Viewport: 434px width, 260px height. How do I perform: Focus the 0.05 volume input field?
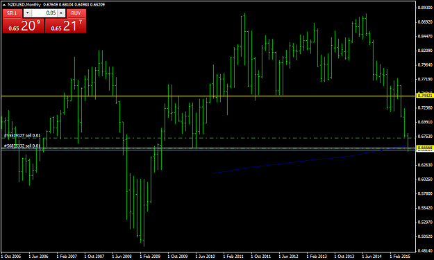coord(44,12)
